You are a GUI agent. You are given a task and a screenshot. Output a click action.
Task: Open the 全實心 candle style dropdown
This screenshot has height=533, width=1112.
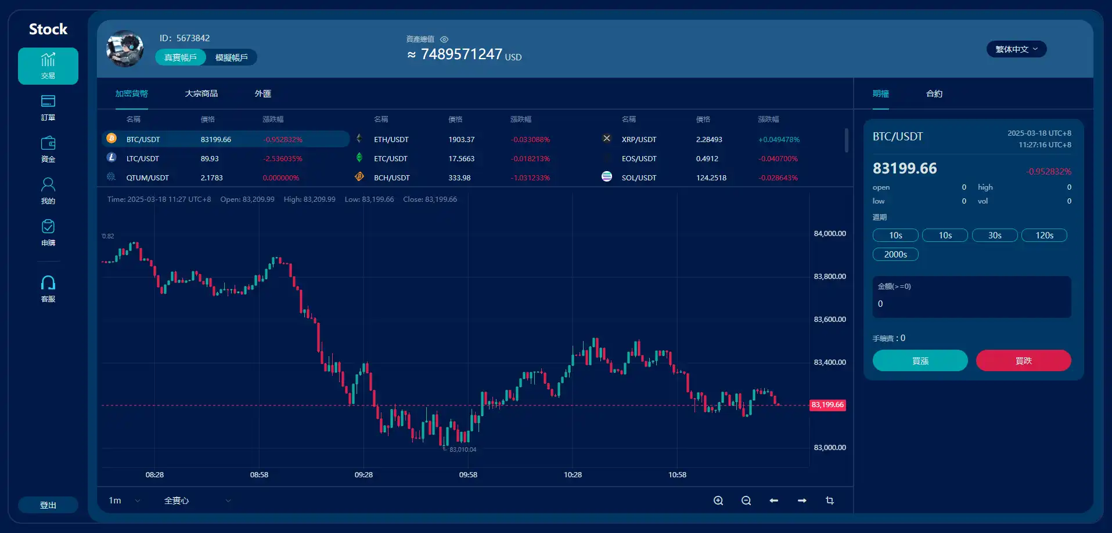point(197,501)
